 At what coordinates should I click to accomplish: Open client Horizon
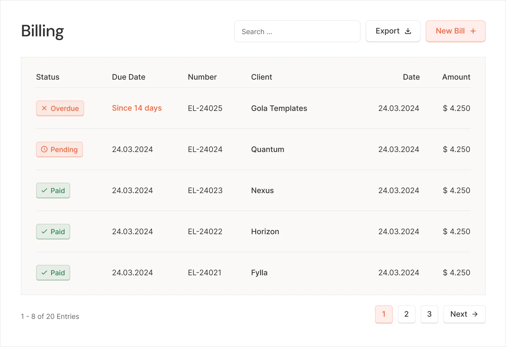point(265,232)
